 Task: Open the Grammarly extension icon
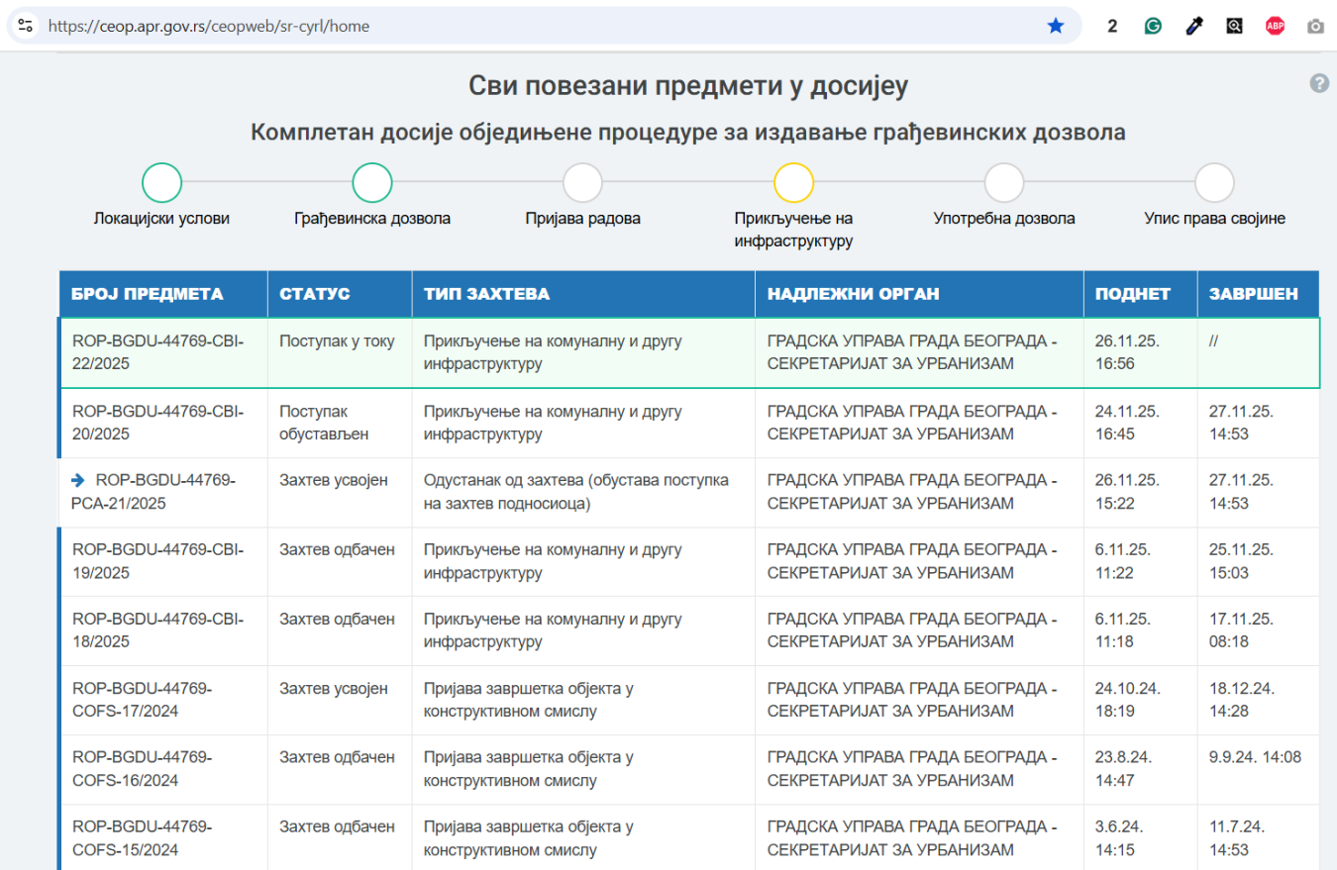point(1153,26)
